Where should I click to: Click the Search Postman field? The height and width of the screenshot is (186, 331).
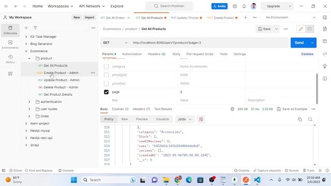[x=169, y=6]
